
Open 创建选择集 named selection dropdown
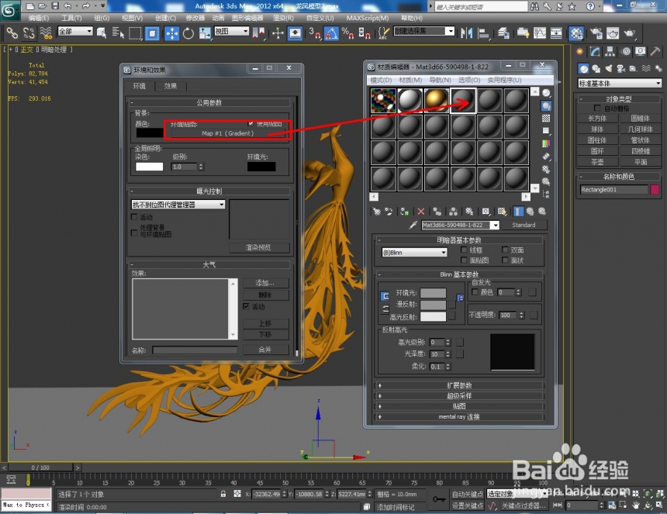click(x=424, y=31)
